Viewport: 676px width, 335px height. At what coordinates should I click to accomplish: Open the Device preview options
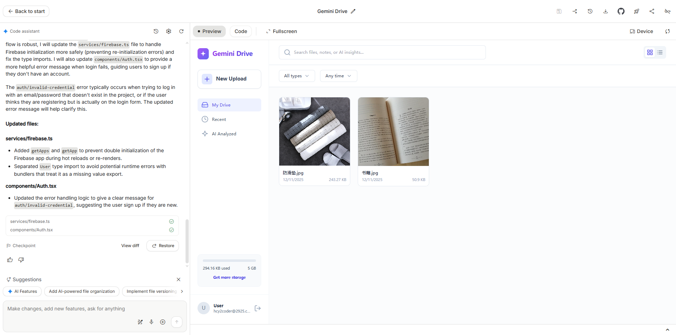click(641, 31)
